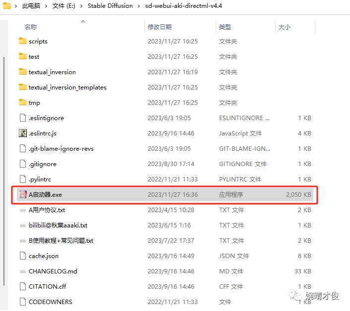Select the file name scripts

pos(38,42)
